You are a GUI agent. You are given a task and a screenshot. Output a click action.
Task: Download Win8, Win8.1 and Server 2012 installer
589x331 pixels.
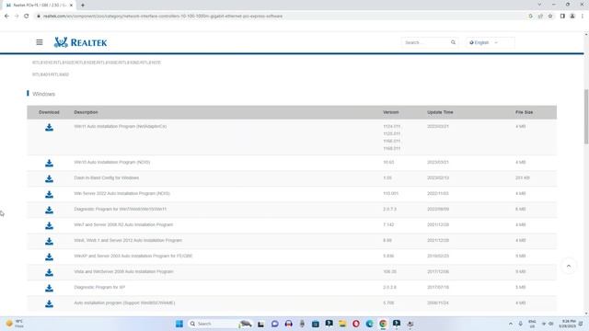tap(49, 241)
